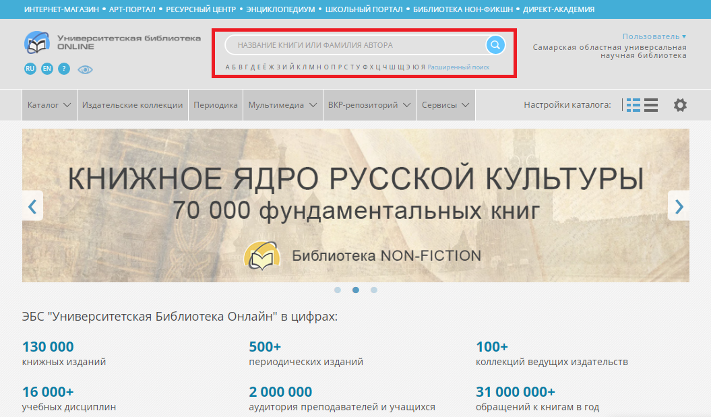This screenshot has height=417, width=711.
Task: Switch language with the EN button
Action: pos(47,69)
